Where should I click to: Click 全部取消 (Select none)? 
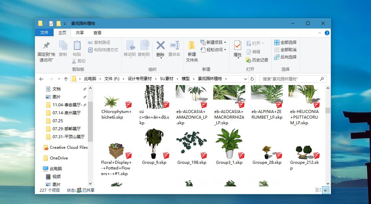(285, 50)
